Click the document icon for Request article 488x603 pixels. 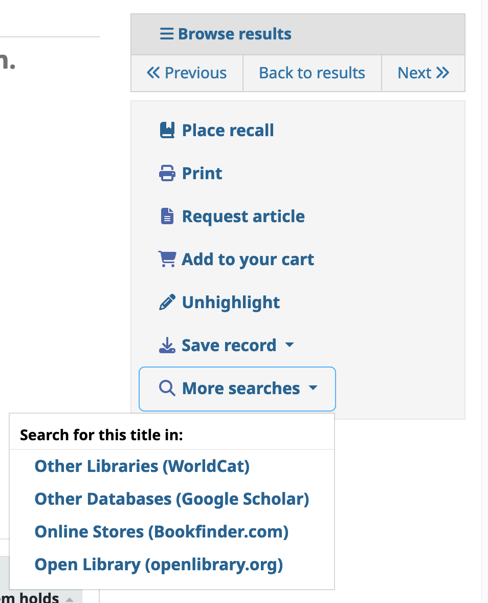click(x=167, y=217)
